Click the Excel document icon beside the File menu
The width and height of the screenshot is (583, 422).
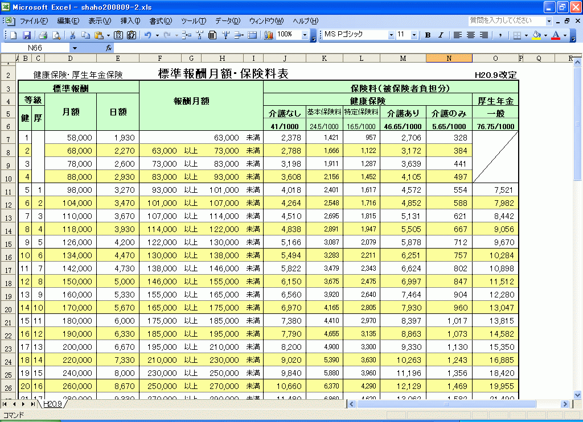pos(10,21)
